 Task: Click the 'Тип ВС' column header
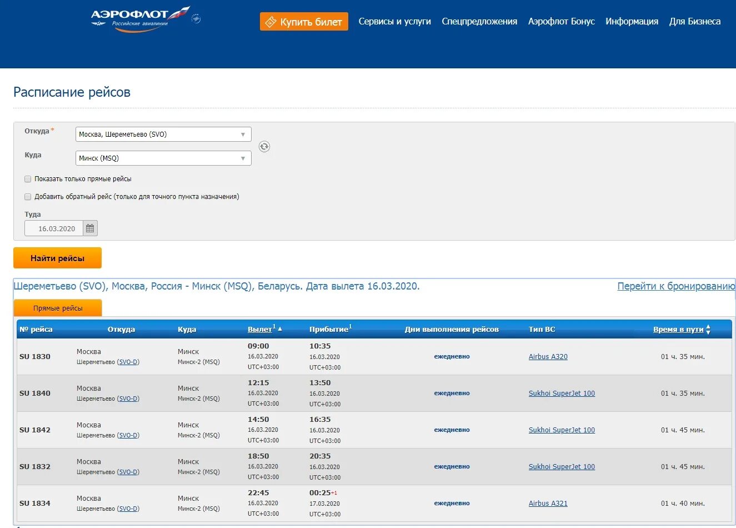[x=542, y=330]
